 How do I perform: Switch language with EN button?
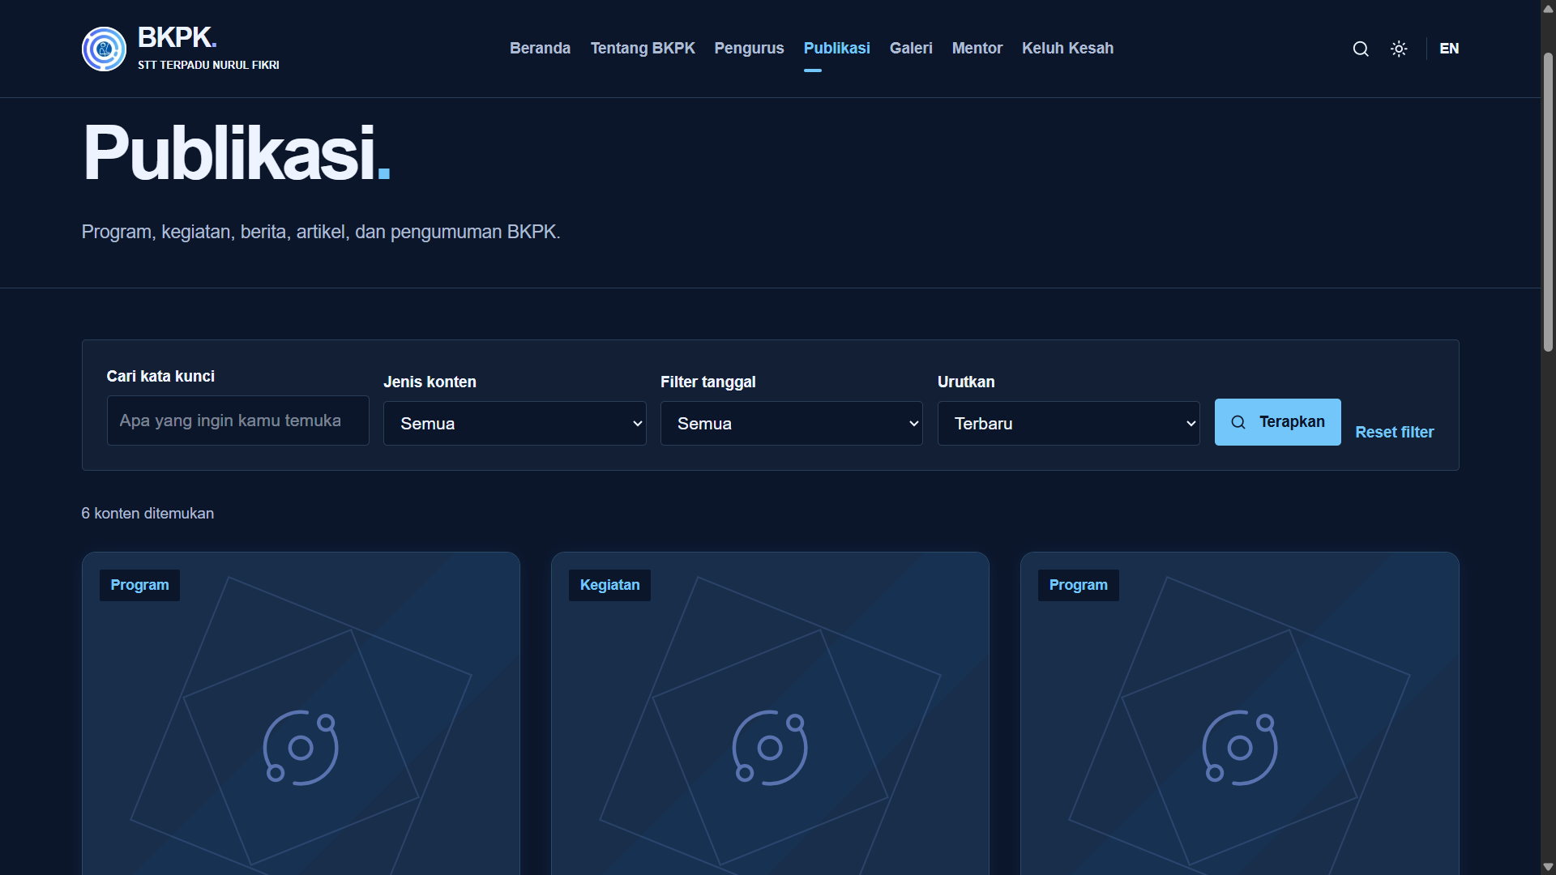[x=1449, y=49]
